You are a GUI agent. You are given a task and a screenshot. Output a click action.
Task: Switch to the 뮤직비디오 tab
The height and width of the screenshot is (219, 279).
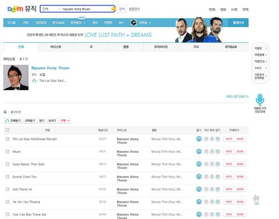[161, 47]
